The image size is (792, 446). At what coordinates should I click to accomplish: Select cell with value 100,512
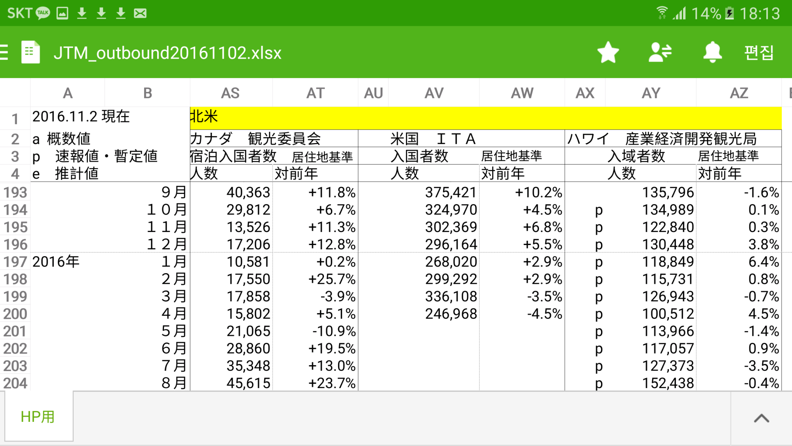tap(651, 314)
